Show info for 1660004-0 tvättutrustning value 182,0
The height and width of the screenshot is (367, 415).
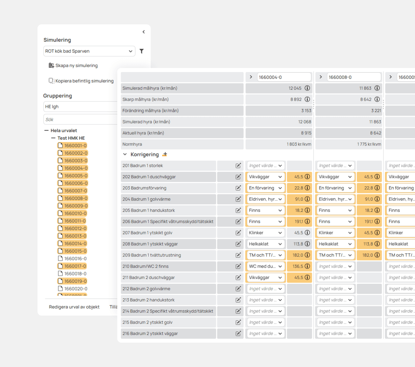pyautogui.click(x=307, y=255)
